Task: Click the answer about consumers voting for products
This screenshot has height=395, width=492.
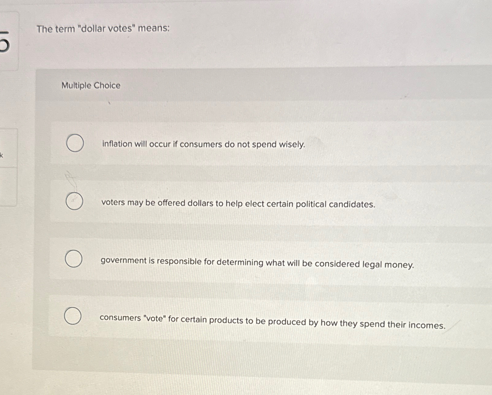Action: (x=273, y=320)
